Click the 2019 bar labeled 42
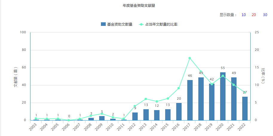273x136 pixels. click(x=212, y=102)
